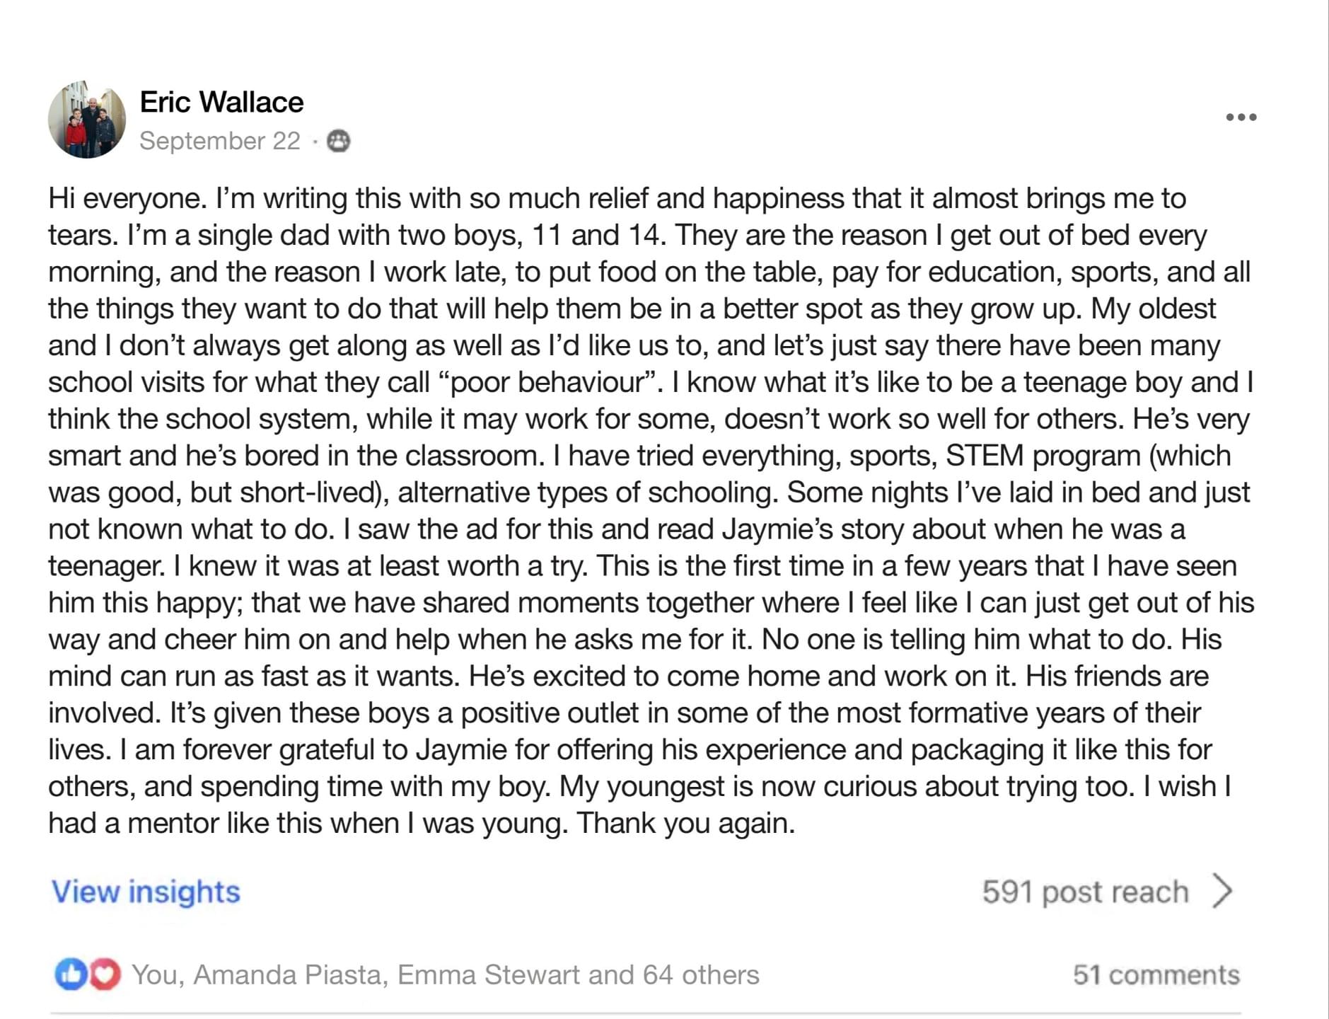Open the 591 post reach details

(x=1085, y=892)
